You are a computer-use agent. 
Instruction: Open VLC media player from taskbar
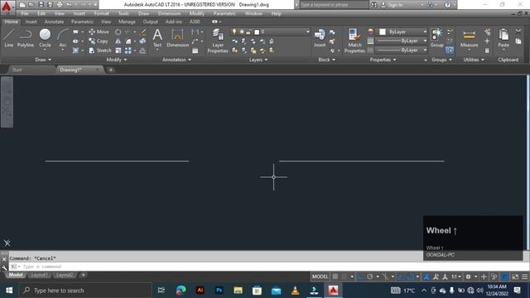pyautogui.click(x=295, y=291)
